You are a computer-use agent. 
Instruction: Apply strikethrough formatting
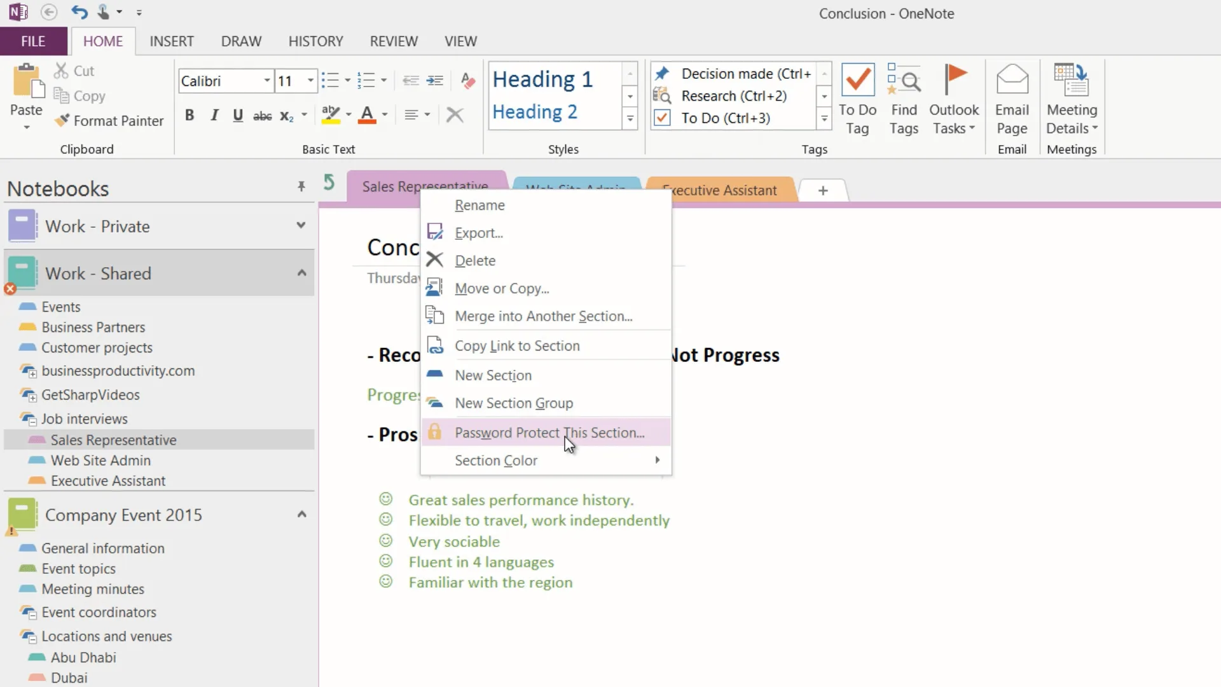[262, 116]
